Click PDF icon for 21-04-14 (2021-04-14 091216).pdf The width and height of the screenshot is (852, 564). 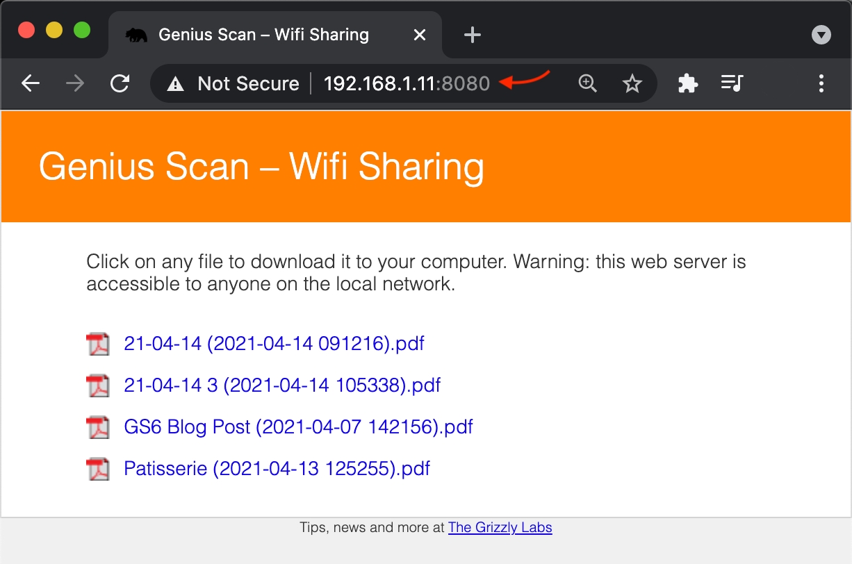(x=98, y=344)
